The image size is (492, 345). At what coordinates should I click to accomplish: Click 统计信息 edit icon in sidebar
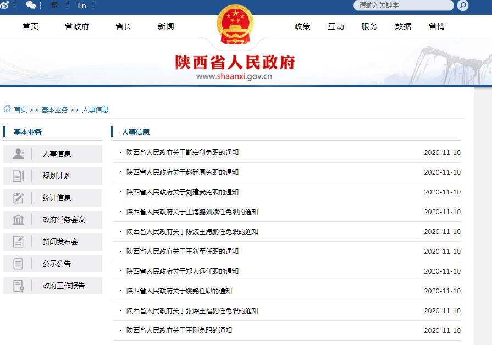(x=18, y=198)
